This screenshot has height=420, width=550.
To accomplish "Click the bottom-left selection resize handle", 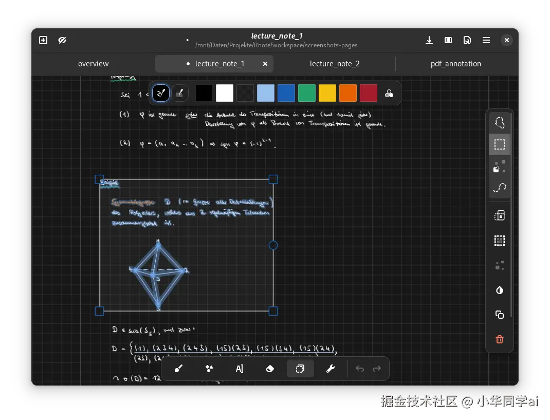I will 99,311.
